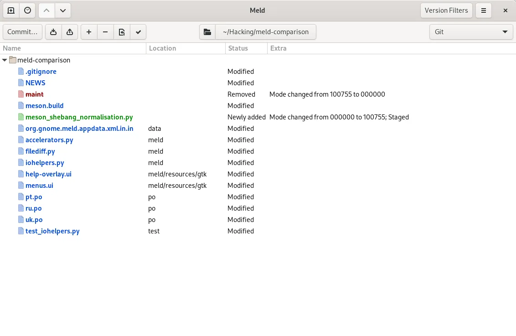Click the revert changes icon
This screenshot has height=336, width=516.
coord(122,32)
